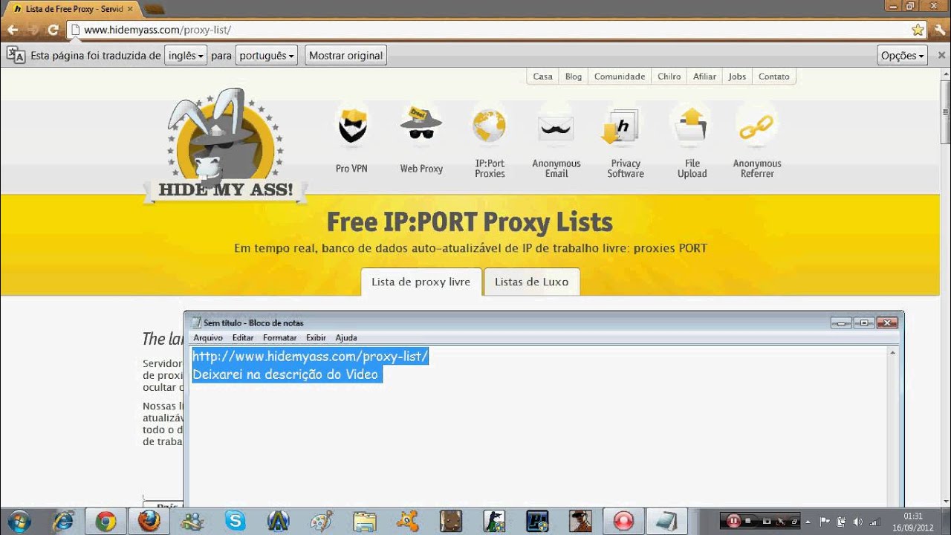Image resolution: width=951 pixels, height=535 pixels.
Task: Open Skype from the taskbar
Action: pos(235,521)
